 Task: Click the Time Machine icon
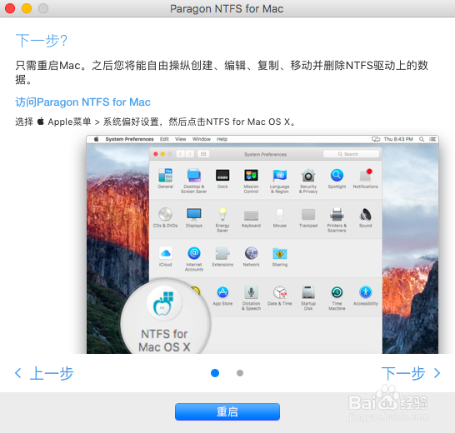[x=337, y=292]
